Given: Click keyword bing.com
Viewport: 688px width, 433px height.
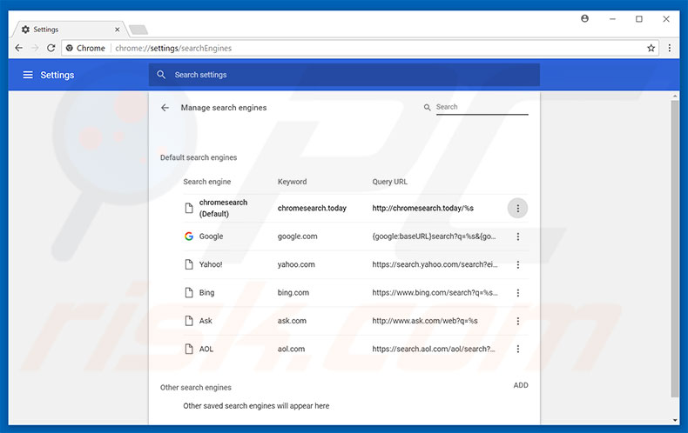Looking at the screenshot, I should (293, 293).
